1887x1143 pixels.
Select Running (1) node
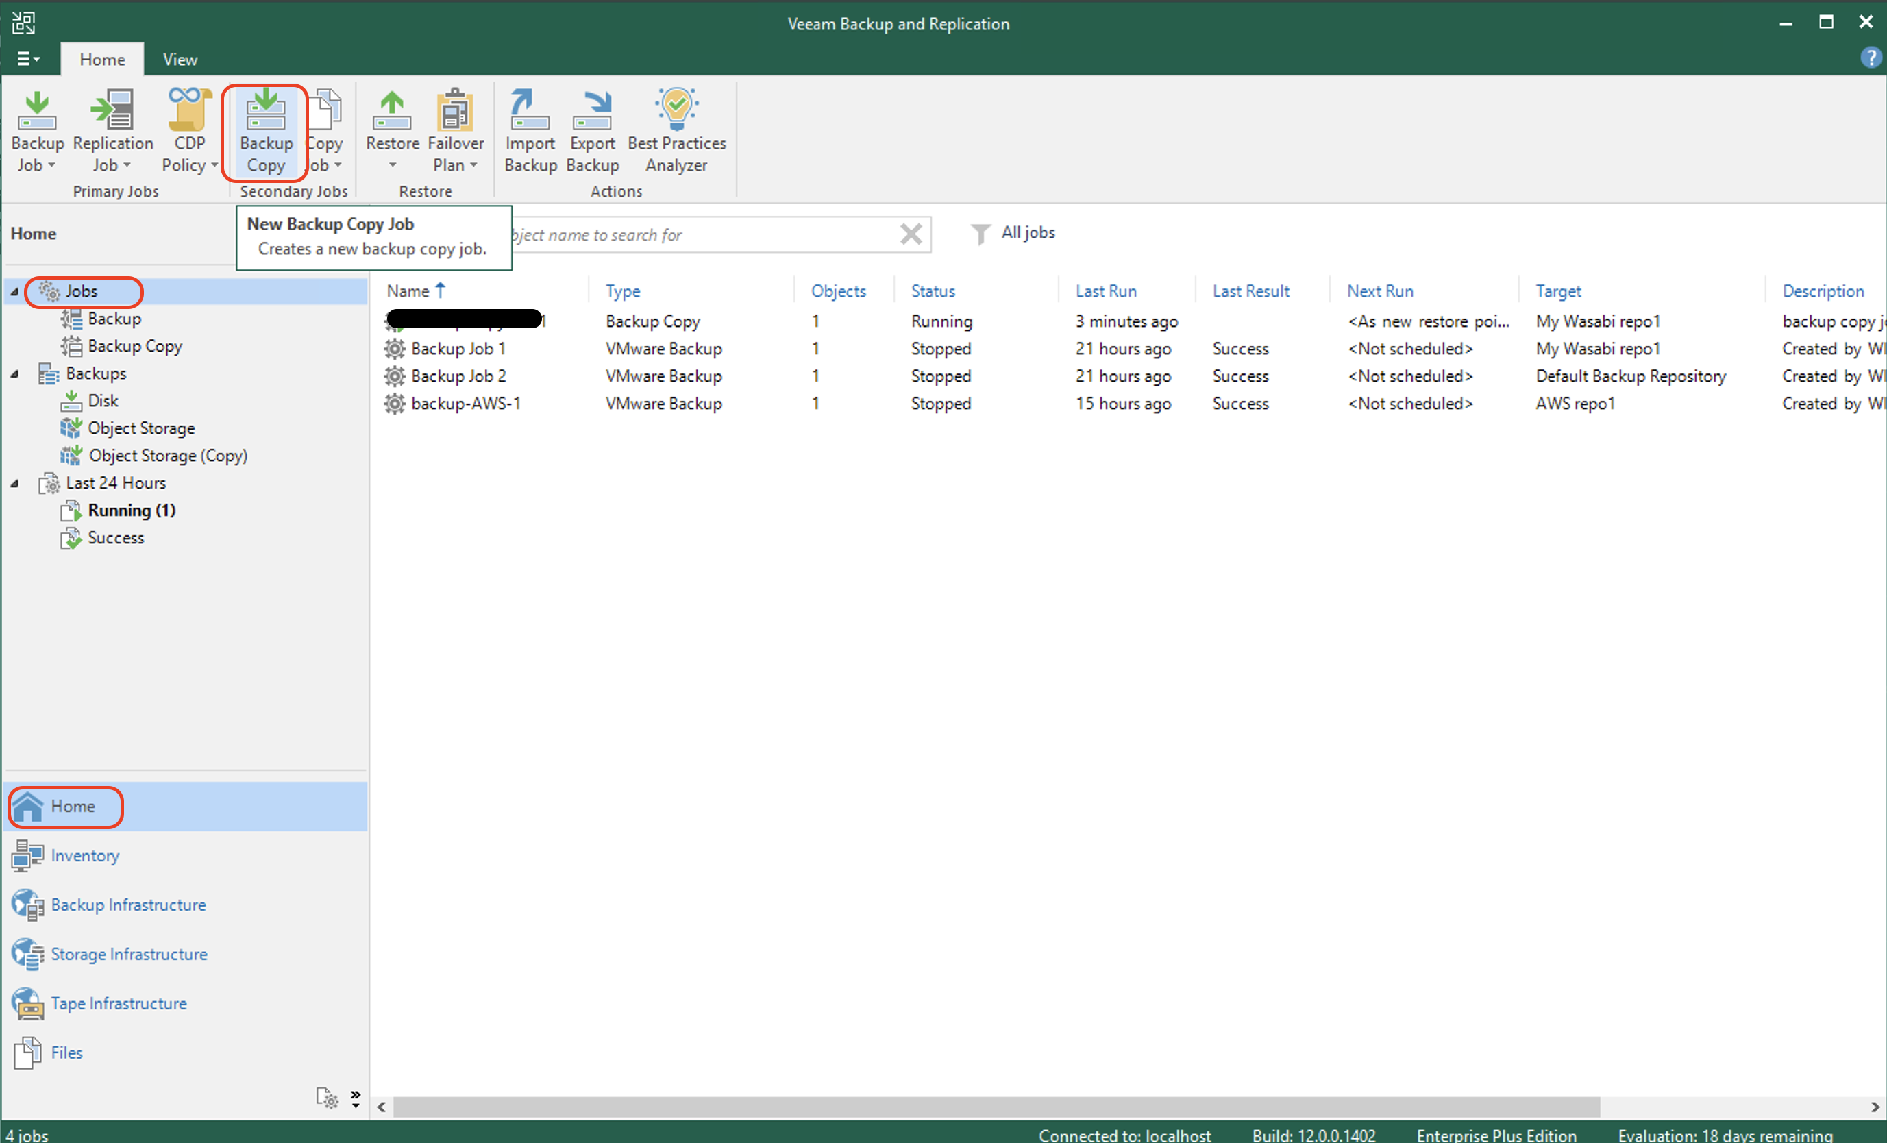tap(131, 511)
